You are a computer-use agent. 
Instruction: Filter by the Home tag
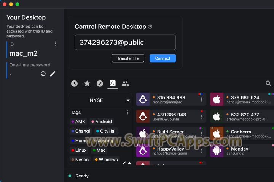pos(80,141)
